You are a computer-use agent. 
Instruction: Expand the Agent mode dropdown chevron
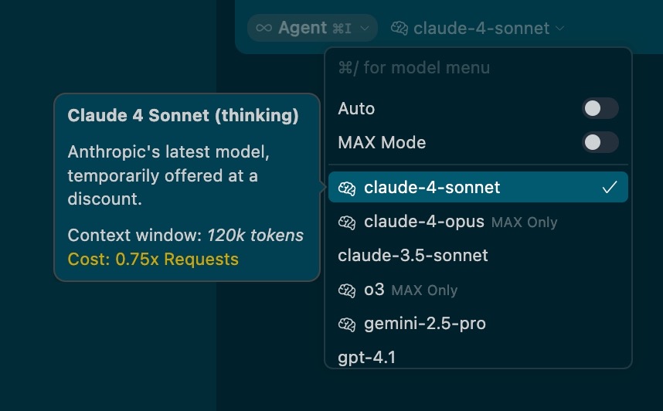(x=365, y=29)
